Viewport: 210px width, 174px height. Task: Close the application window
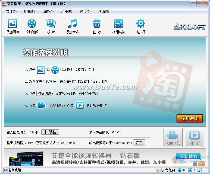tap(202, 3)
